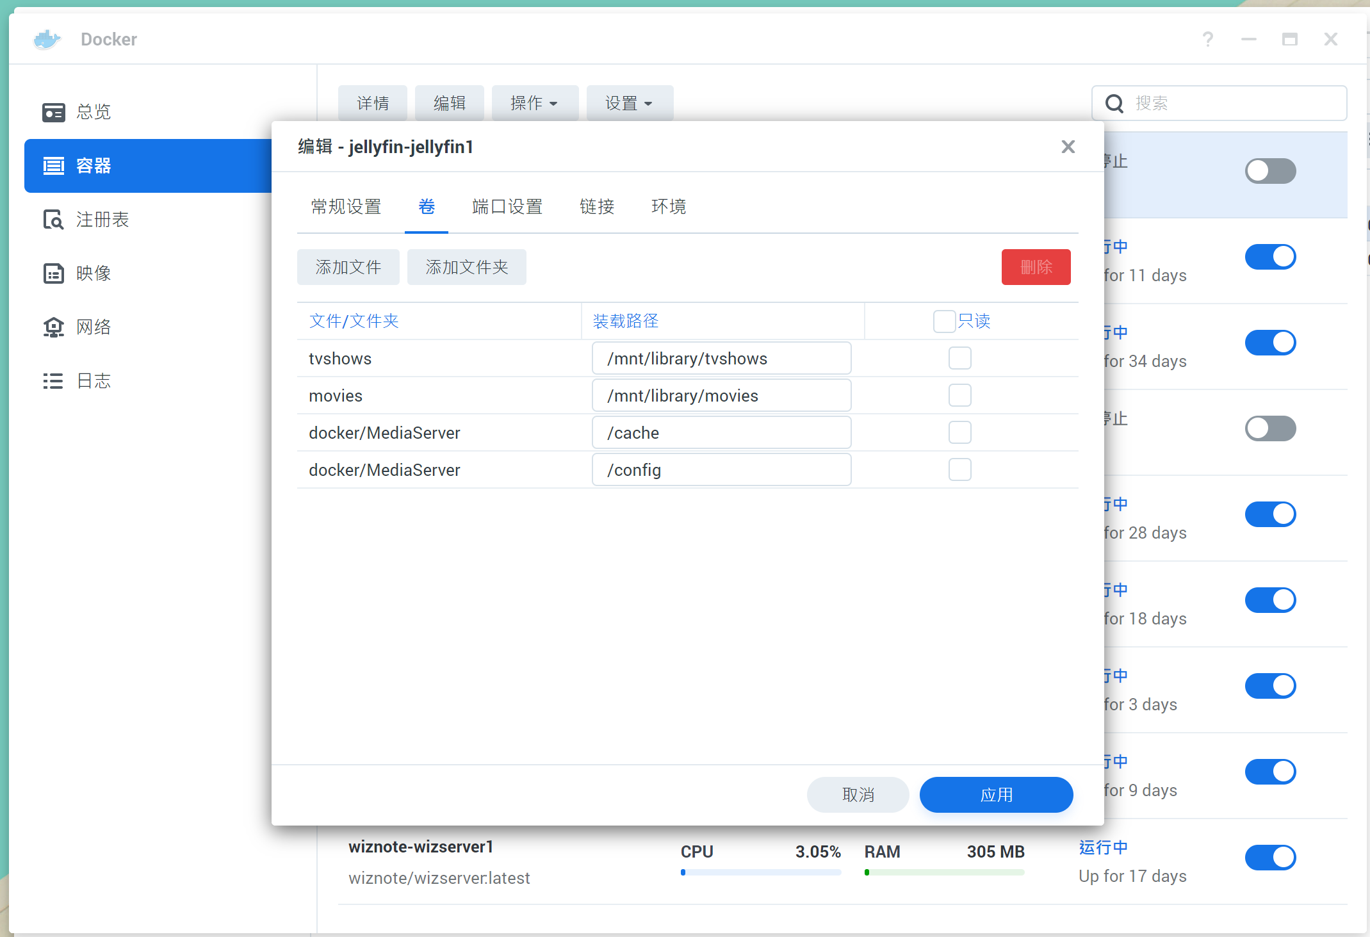The width and height of the screenshot is (1370, 937).
Task: Toggle the switch for container up 28 days
Action: point(1270,514)
